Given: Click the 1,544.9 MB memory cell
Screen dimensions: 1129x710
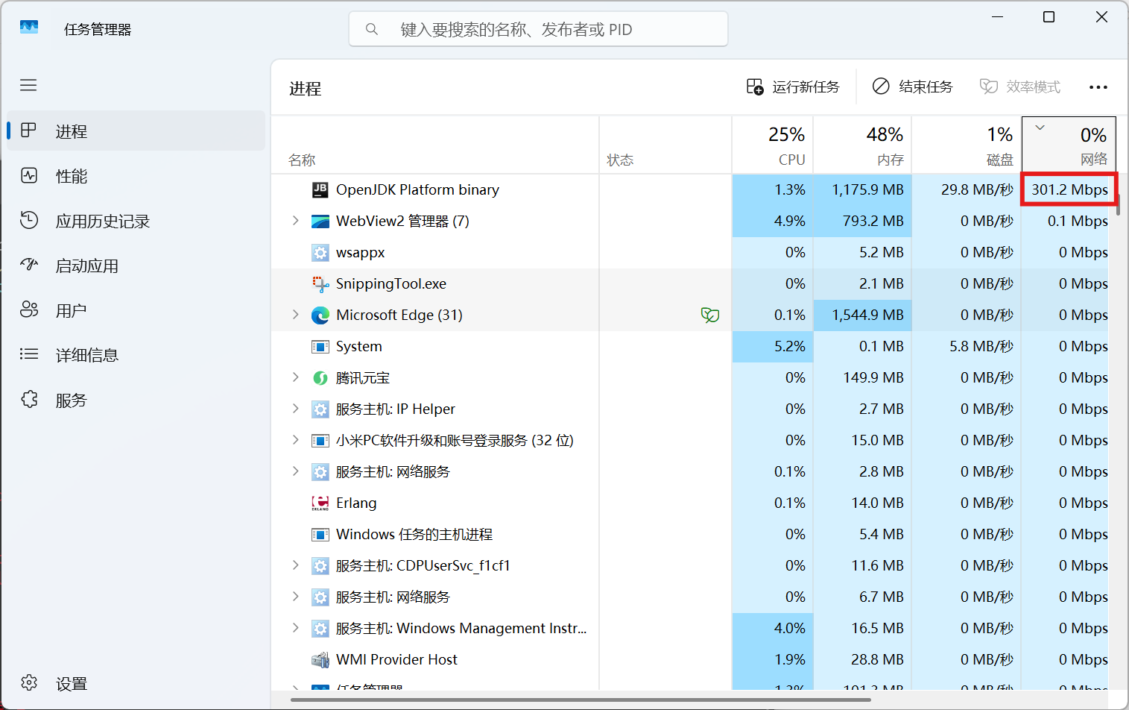Looking at the screenshot, I should pyautogui.click(x=862, y=315).
